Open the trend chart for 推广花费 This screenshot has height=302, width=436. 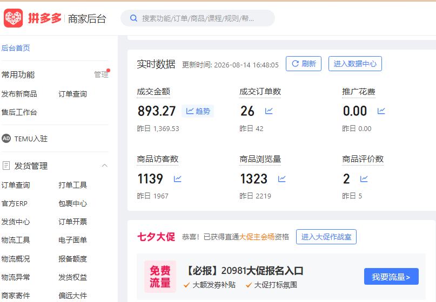tap(381, 111)
